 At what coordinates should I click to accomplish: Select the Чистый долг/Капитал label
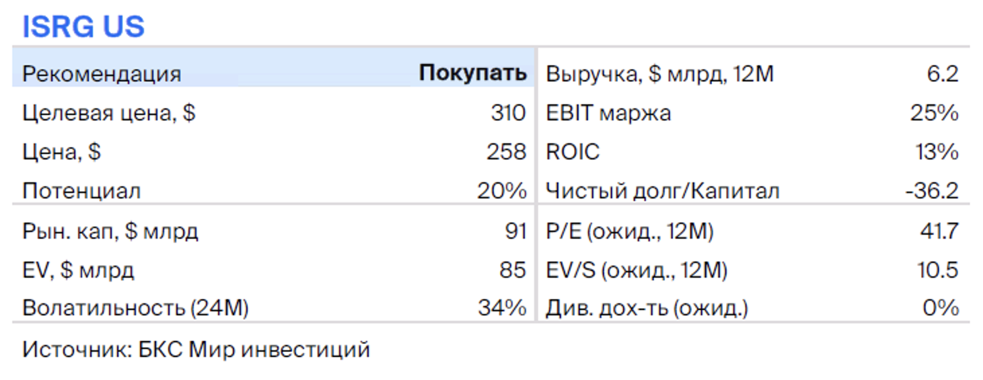662,191
